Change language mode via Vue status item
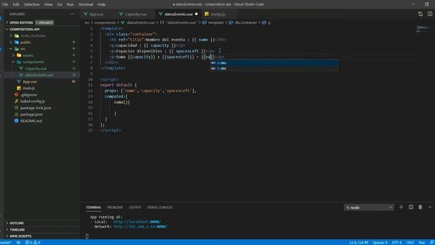The width and height of the screenshot is (435, 245). 421,242
